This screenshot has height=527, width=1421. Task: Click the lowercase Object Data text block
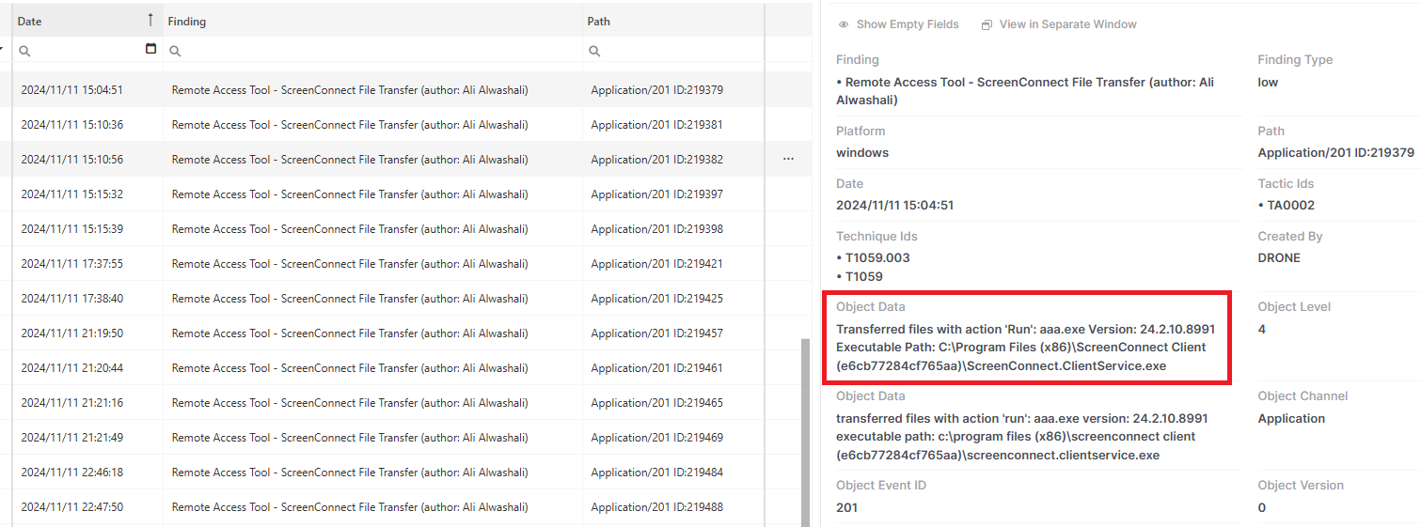(x=1022, y=437)
